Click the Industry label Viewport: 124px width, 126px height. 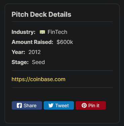click(x=24, y=32)
